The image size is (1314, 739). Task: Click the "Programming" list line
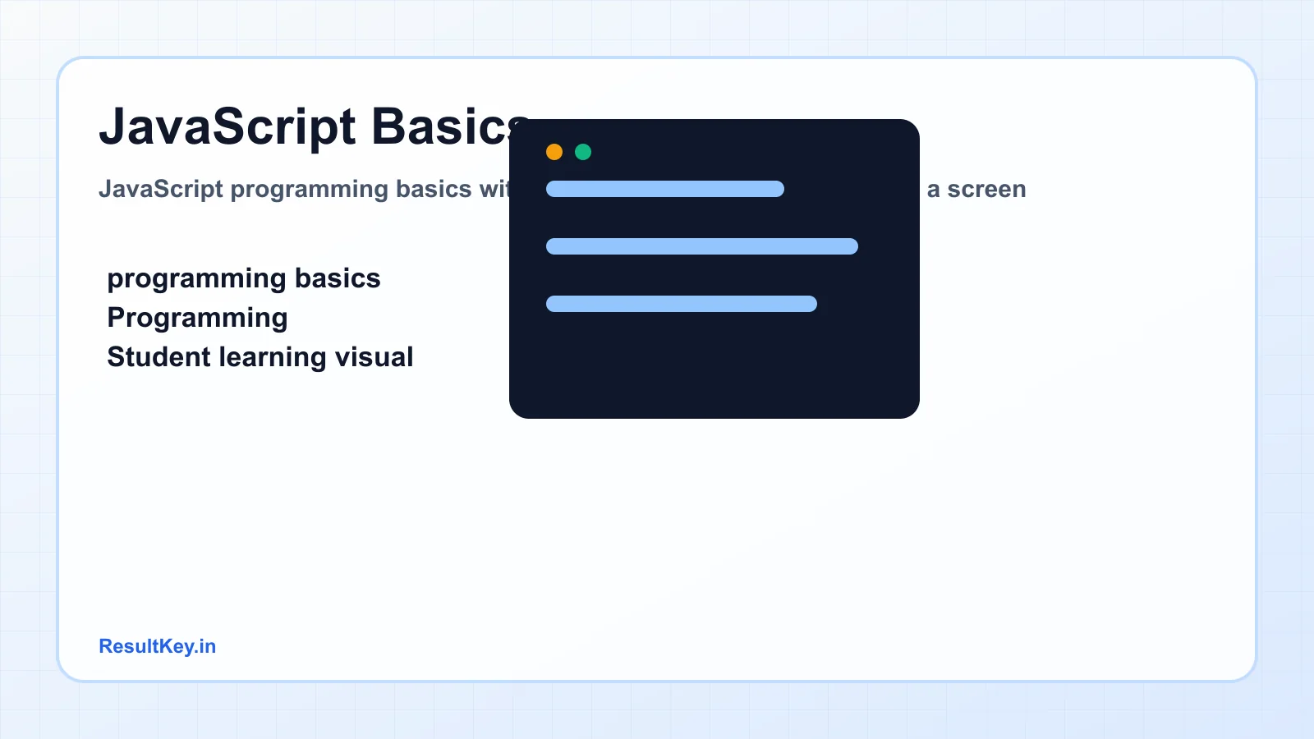(197, 318)
